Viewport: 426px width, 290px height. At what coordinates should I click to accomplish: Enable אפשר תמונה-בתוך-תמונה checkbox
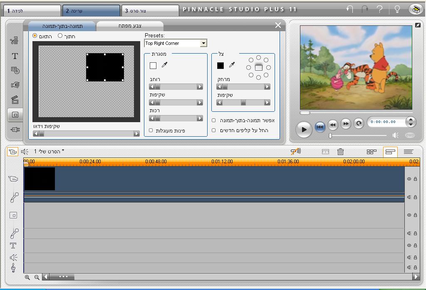coord(213,120)
